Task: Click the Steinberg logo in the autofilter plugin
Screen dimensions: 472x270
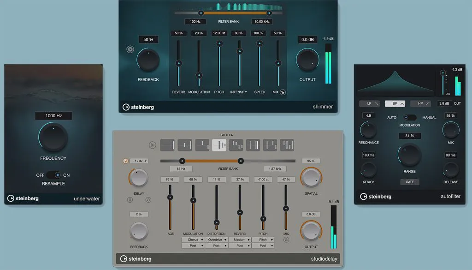Action: (x=376, y=197)
